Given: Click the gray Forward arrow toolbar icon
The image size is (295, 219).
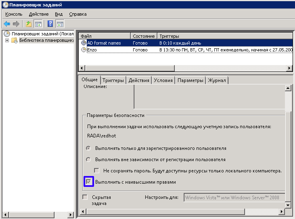Looking at the screenshot, I should pos(16,24).
